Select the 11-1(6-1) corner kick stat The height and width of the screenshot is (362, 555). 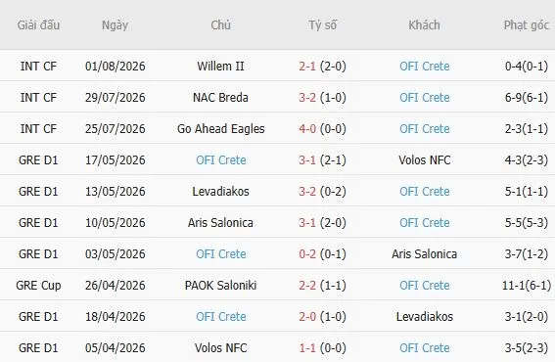click(527, 286)
